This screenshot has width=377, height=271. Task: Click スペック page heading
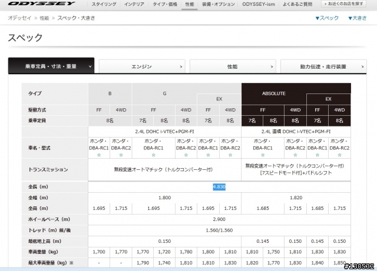[25, 38]
